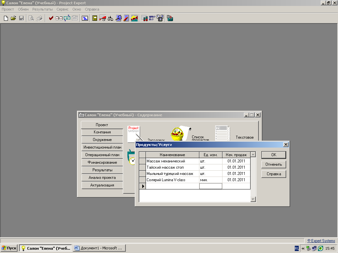Viewport: 338px width, 253px height.
Task: Close the Продукты/Услуги dialog
Action: click(286, 145)
